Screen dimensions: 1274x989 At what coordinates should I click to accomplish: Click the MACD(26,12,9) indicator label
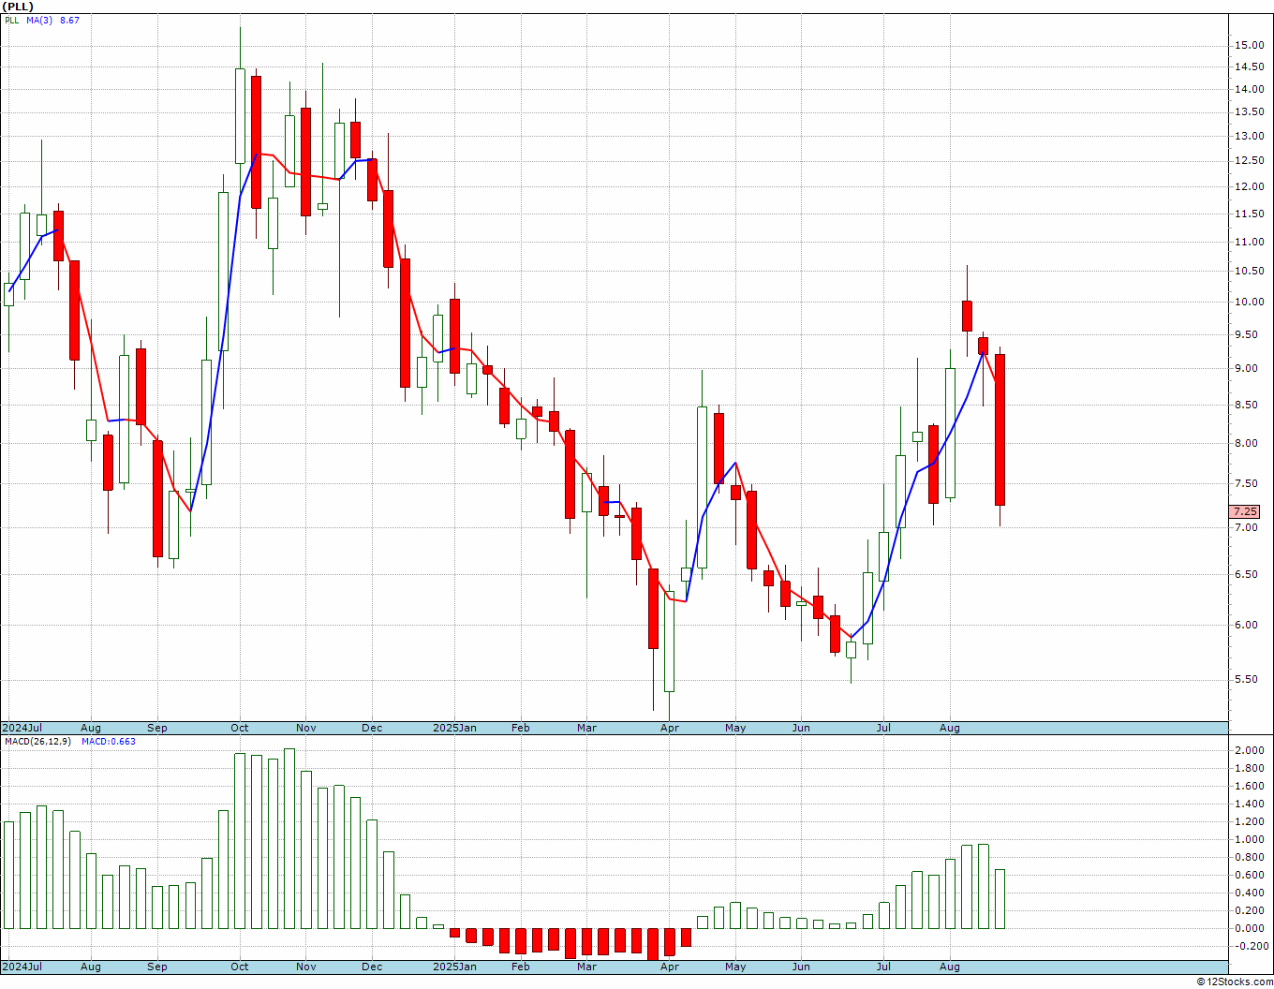[x=37, y=742]
